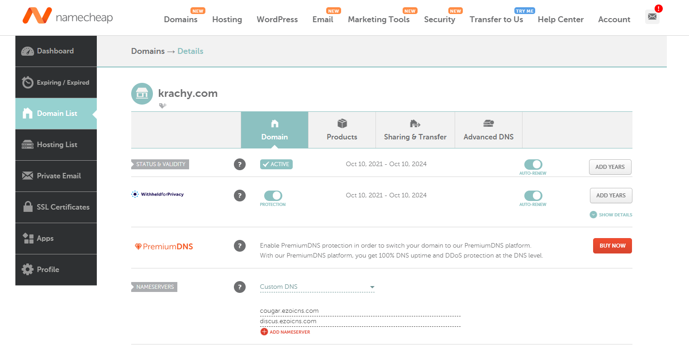This screenshot has height=349, width=689.
Task: Toggle WithheldforPrivacy protection switch
Action: (x=273, y=196)
